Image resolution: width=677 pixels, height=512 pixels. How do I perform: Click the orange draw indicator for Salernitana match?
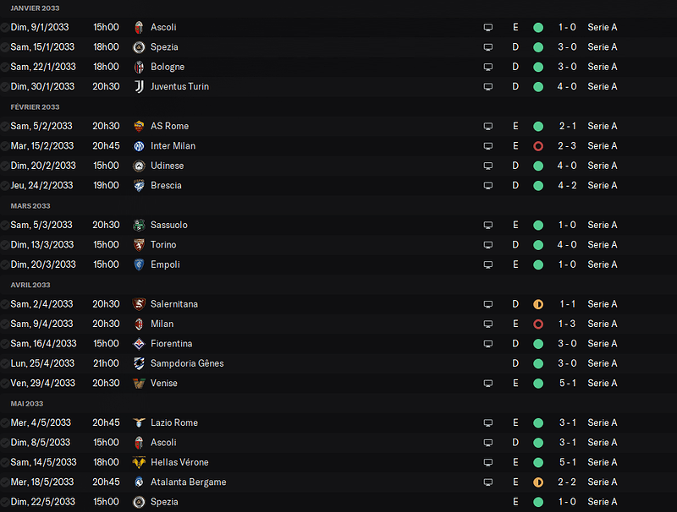coord(538,304)
